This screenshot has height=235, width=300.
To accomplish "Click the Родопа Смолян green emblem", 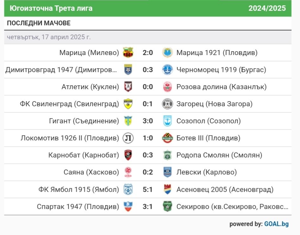I will coord(167,155).
